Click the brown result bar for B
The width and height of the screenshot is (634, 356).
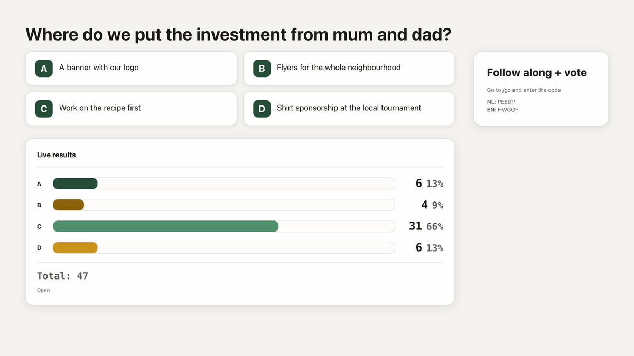68,205
